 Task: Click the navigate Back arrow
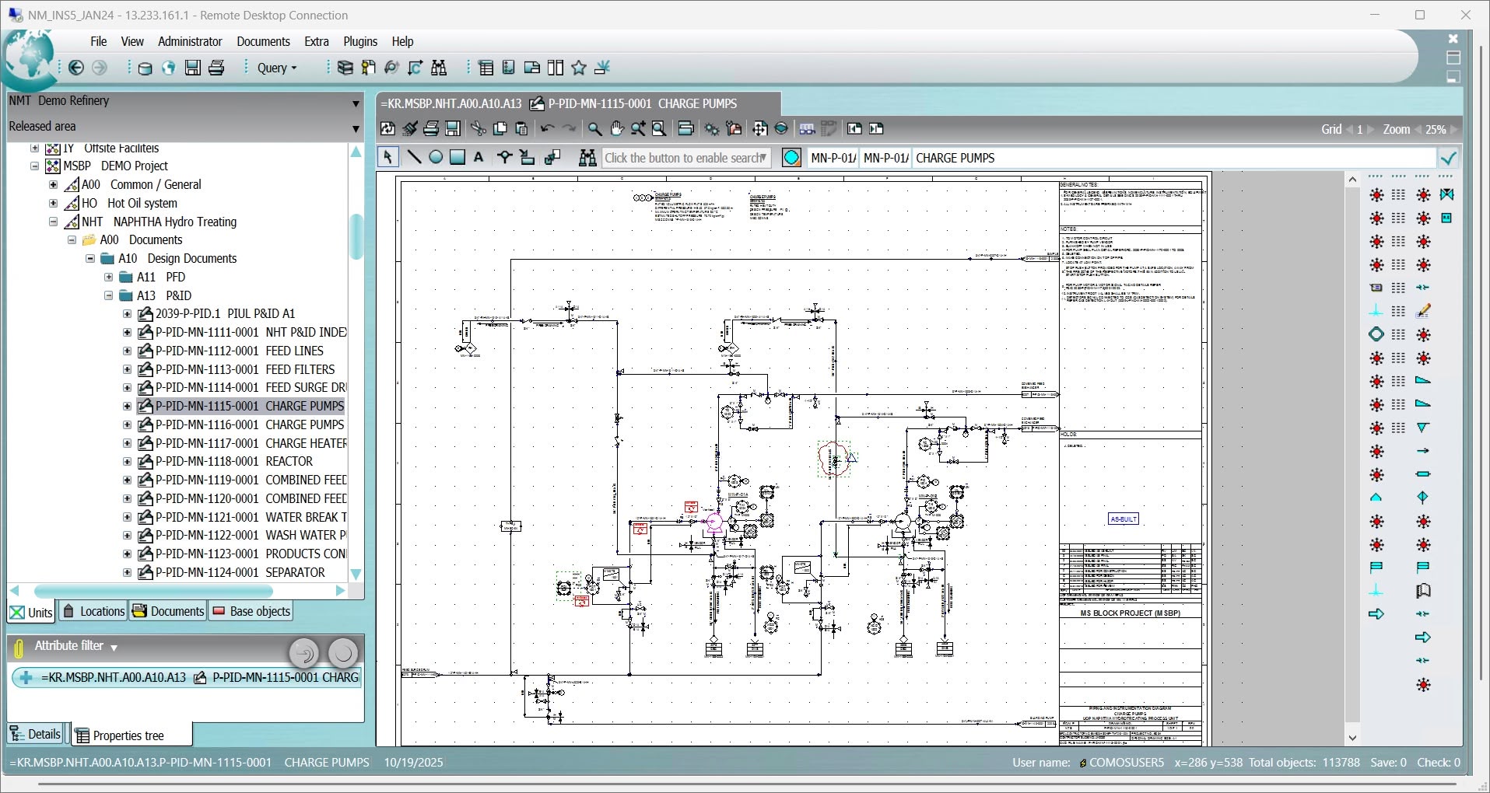(x=76, y=68)
